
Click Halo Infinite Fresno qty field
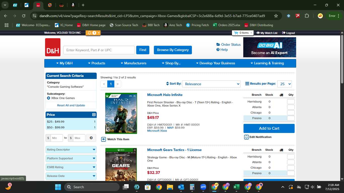tap(291, 118)
